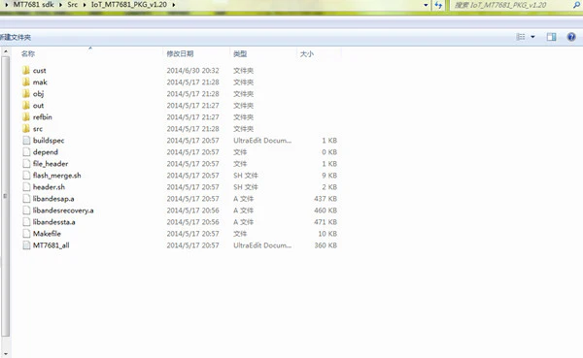Select the libandessta.a file icon
583x358 pixels.
click(x=26, y=222)
